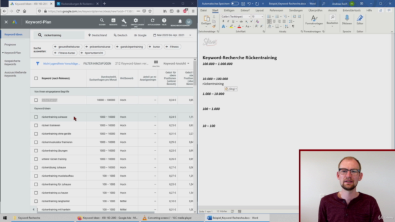Click the Spalten columns icon
Screen dimensions: 395x222
[156, 63]
